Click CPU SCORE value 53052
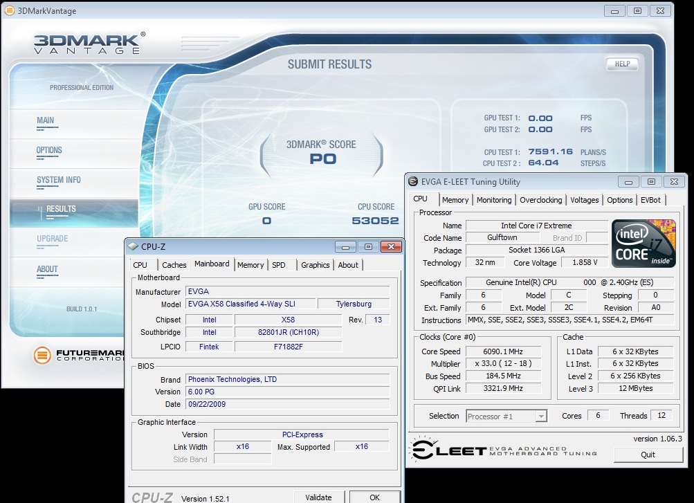The width and height of the screenshot is (694, 503). click(x=375, y=220)
